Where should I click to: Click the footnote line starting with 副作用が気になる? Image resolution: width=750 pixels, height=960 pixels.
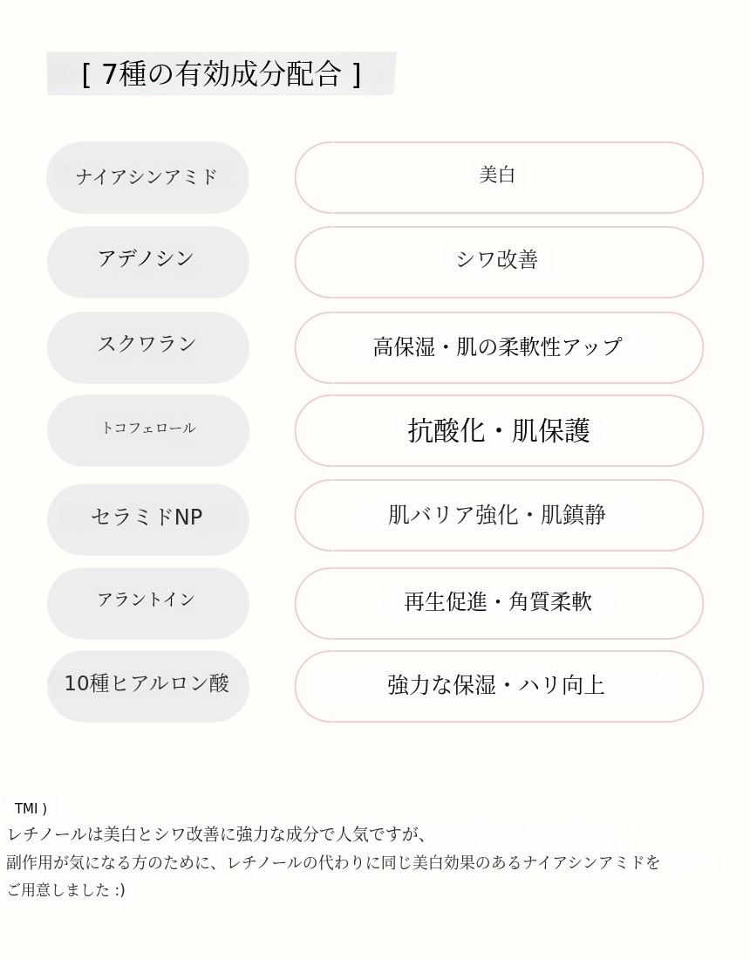click(x=333, y=862)
